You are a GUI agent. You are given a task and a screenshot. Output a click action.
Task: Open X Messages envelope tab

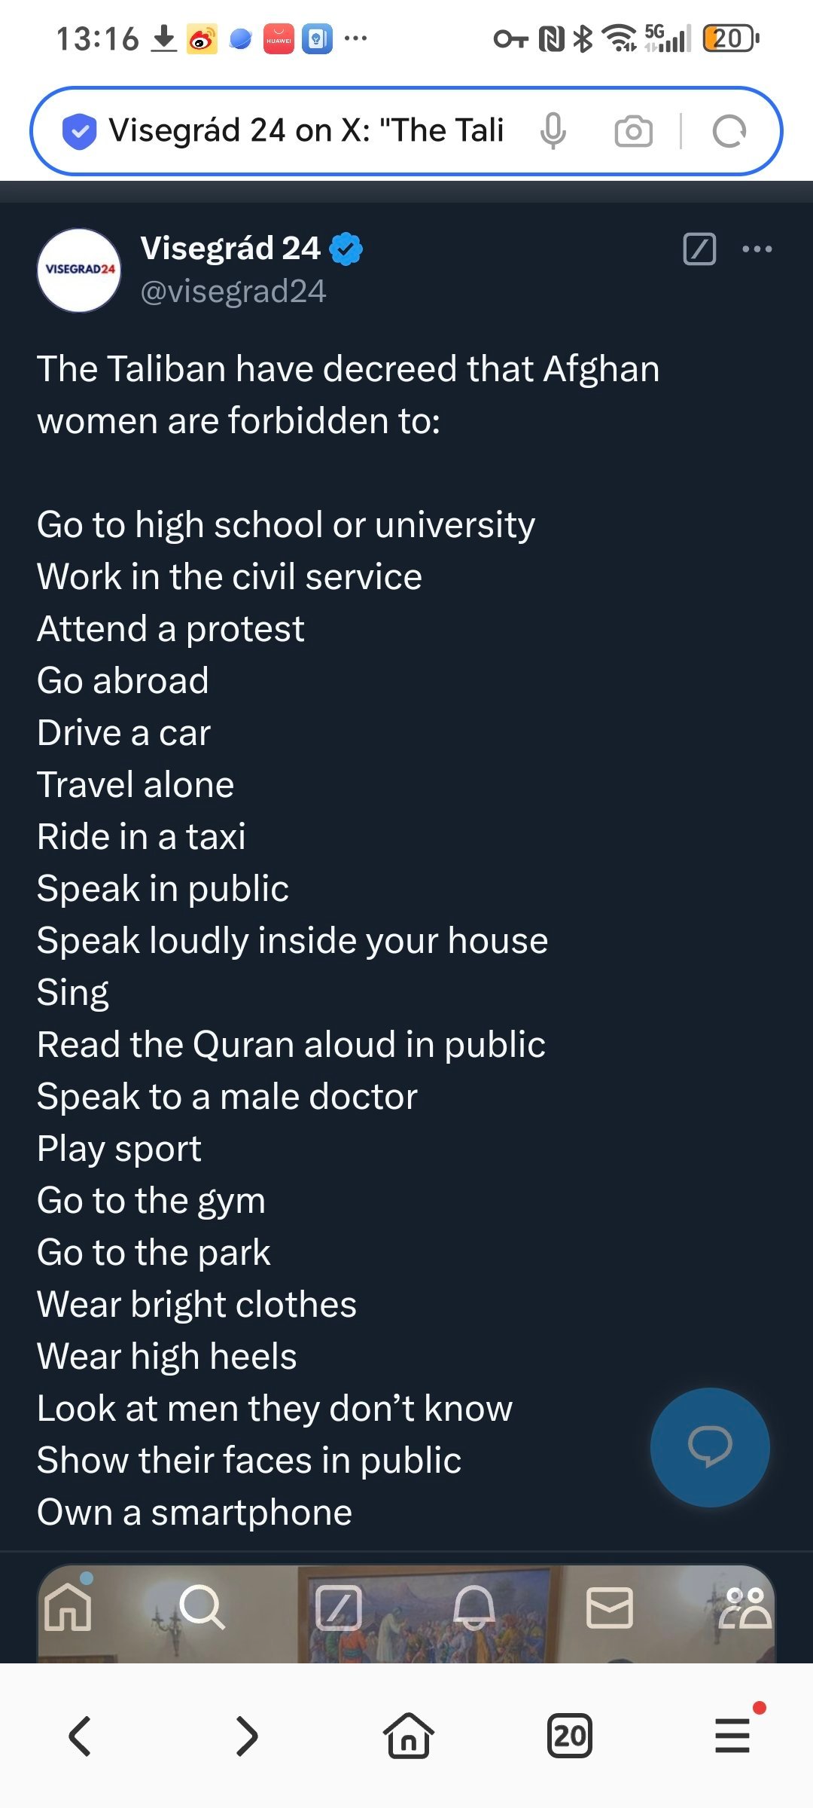(609, 1608)
